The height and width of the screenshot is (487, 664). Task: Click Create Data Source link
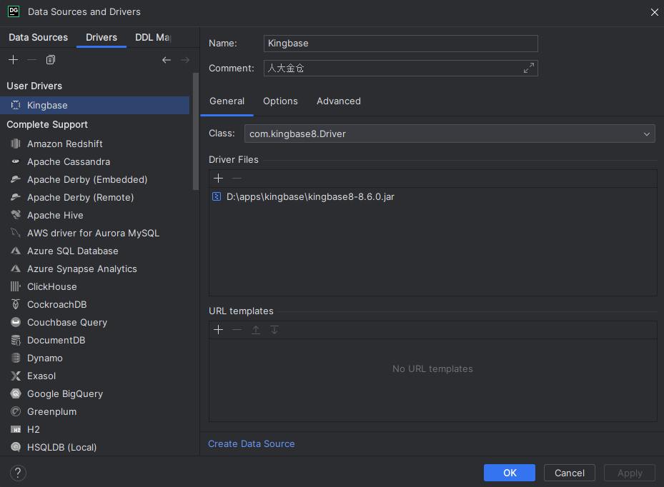coord(252,444)
